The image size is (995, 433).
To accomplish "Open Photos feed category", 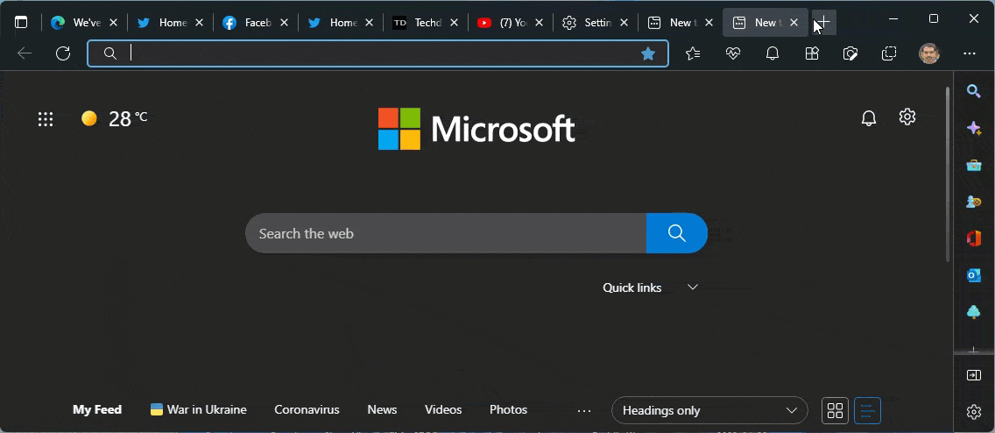I will point(508,409).
